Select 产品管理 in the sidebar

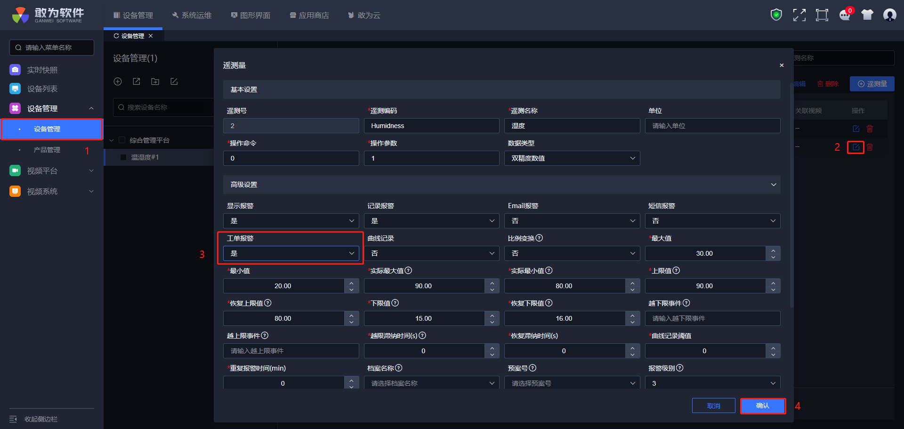47,150
